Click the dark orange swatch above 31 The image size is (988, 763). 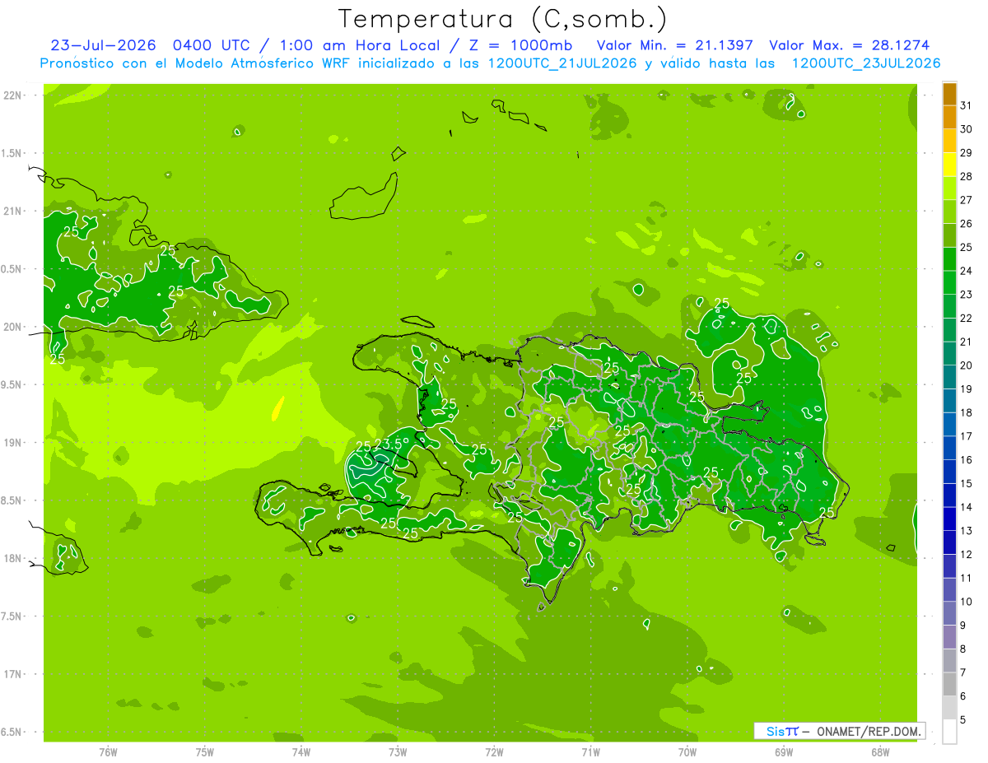(x=949, y=94)
